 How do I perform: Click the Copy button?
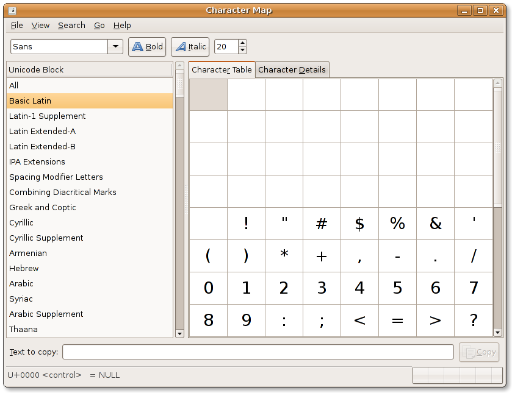pos(479,352)
